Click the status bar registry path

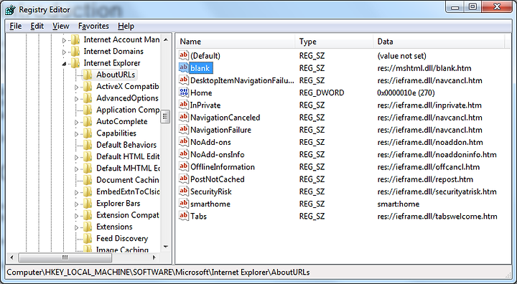158,273
